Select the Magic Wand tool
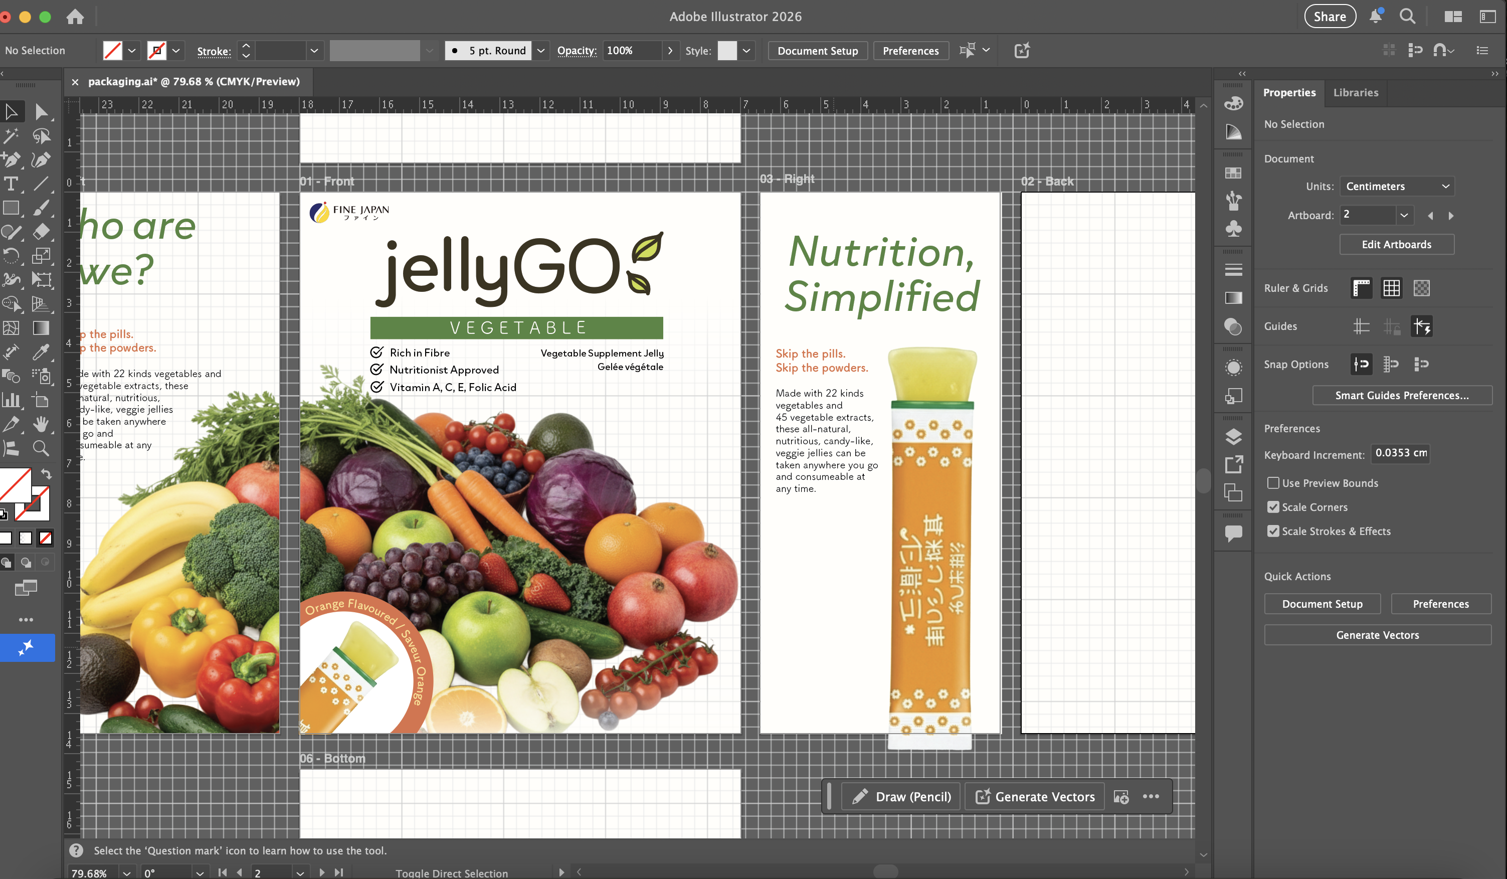1507x879 pixels. pyautogui.click(x=12, y=136)
